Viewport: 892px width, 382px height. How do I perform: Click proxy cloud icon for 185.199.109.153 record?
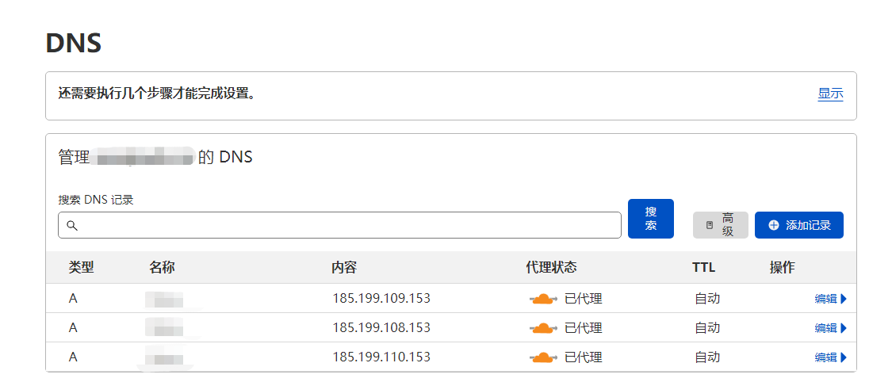542,299
